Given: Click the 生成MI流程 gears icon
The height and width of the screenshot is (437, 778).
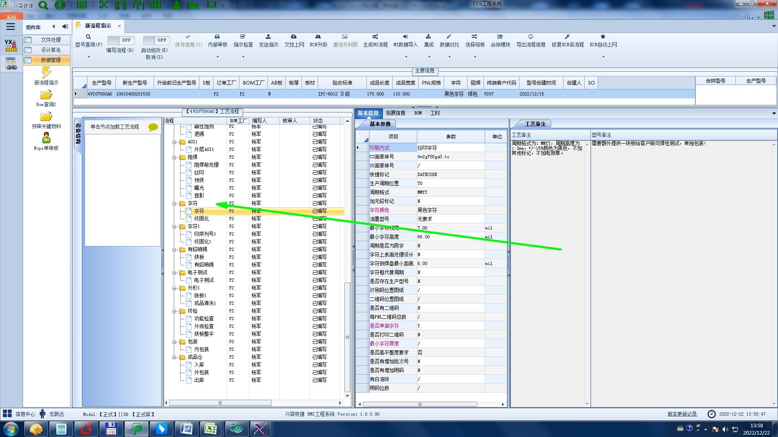Looking at the screenshot, I should [x=375, y=37].
